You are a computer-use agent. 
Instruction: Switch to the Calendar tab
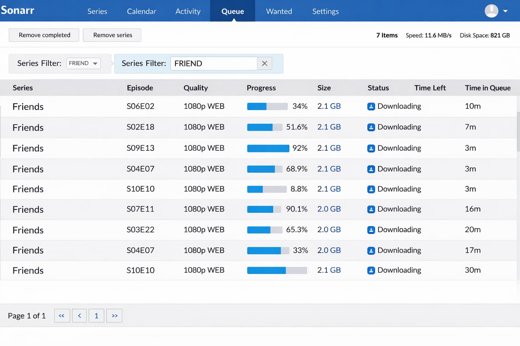(141, 11)
